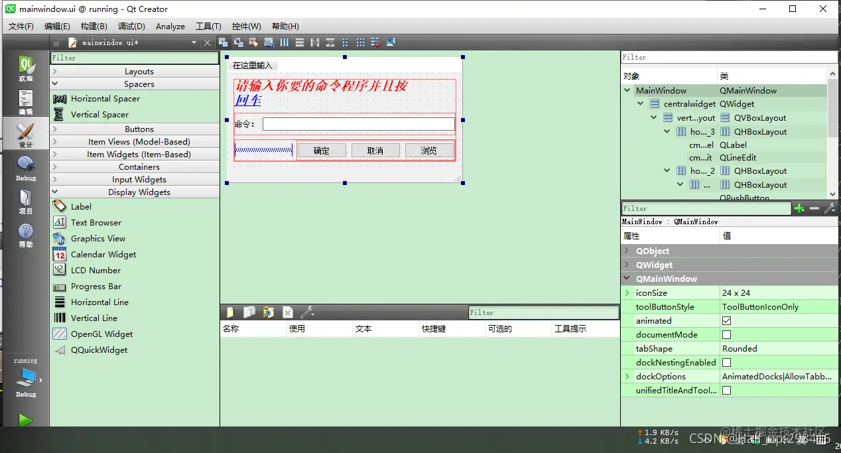Image resolution: width=841 pixels, height=453 pixels.
Task: Click the Delete action icon in Action Editor
Action: click(288, 312)
